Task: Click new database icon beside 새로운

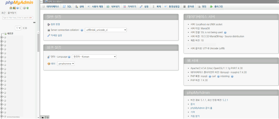Action: (x=5, y=34)
